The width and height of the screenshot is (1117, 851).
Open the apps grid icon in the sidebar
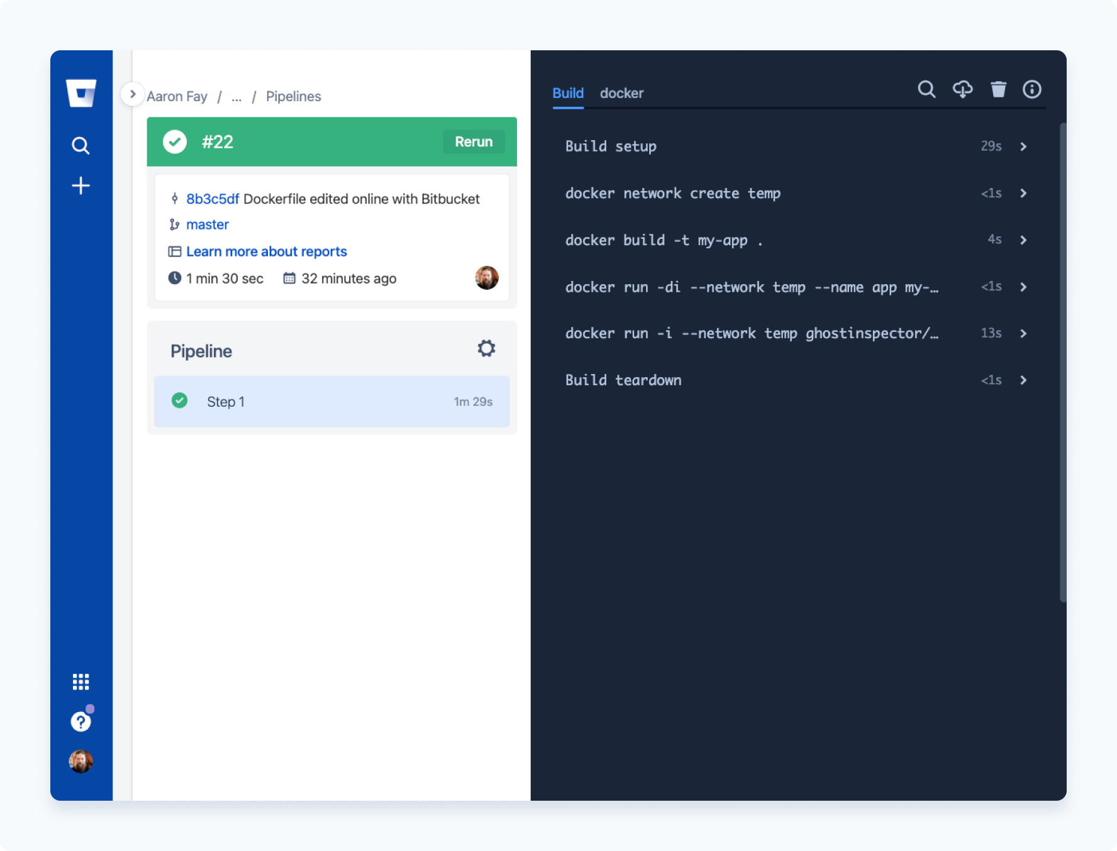tap(81, 681)
